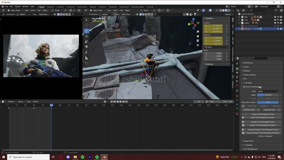Select the Select Box tool in viewport toolbar

(87, 20)
